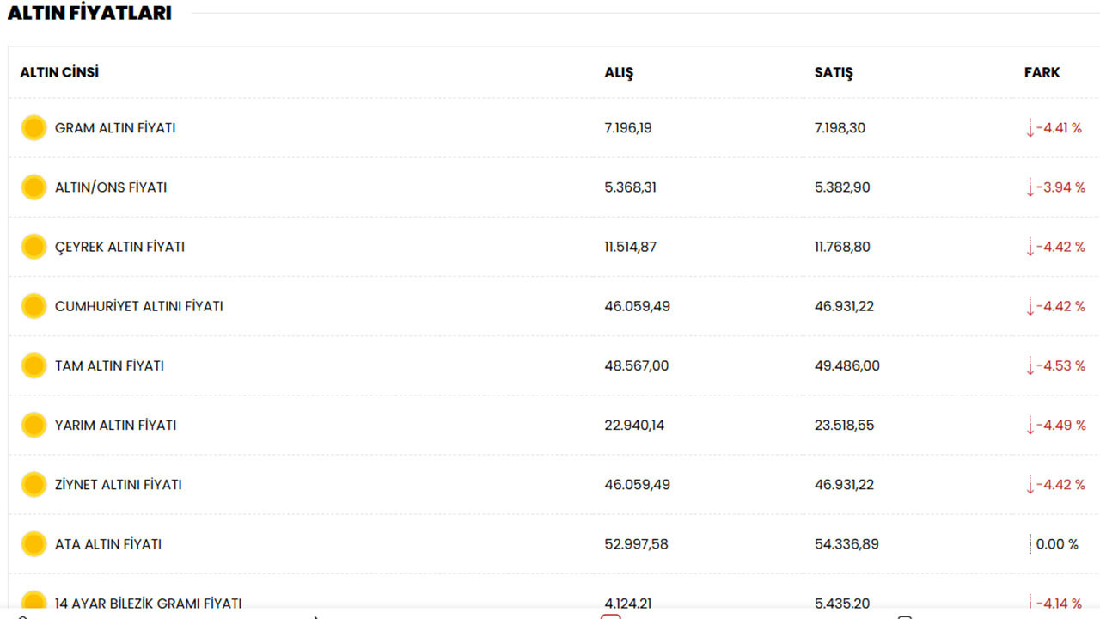Click the gold coin icon beside Gram Altın
The height and width of the screenshot is (619, 1100).
[34, 128]
